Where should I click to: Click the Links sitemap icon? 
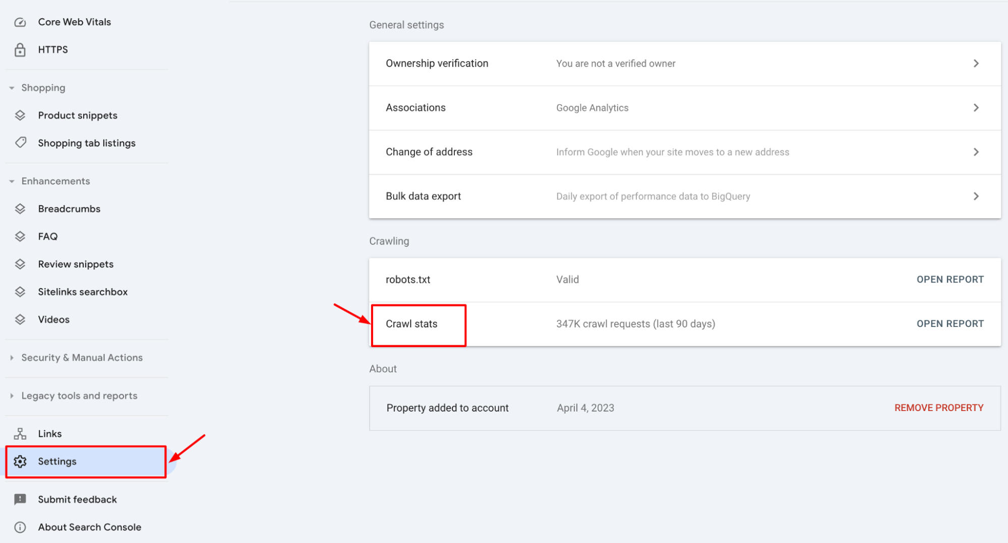click(x=20, y=434)
